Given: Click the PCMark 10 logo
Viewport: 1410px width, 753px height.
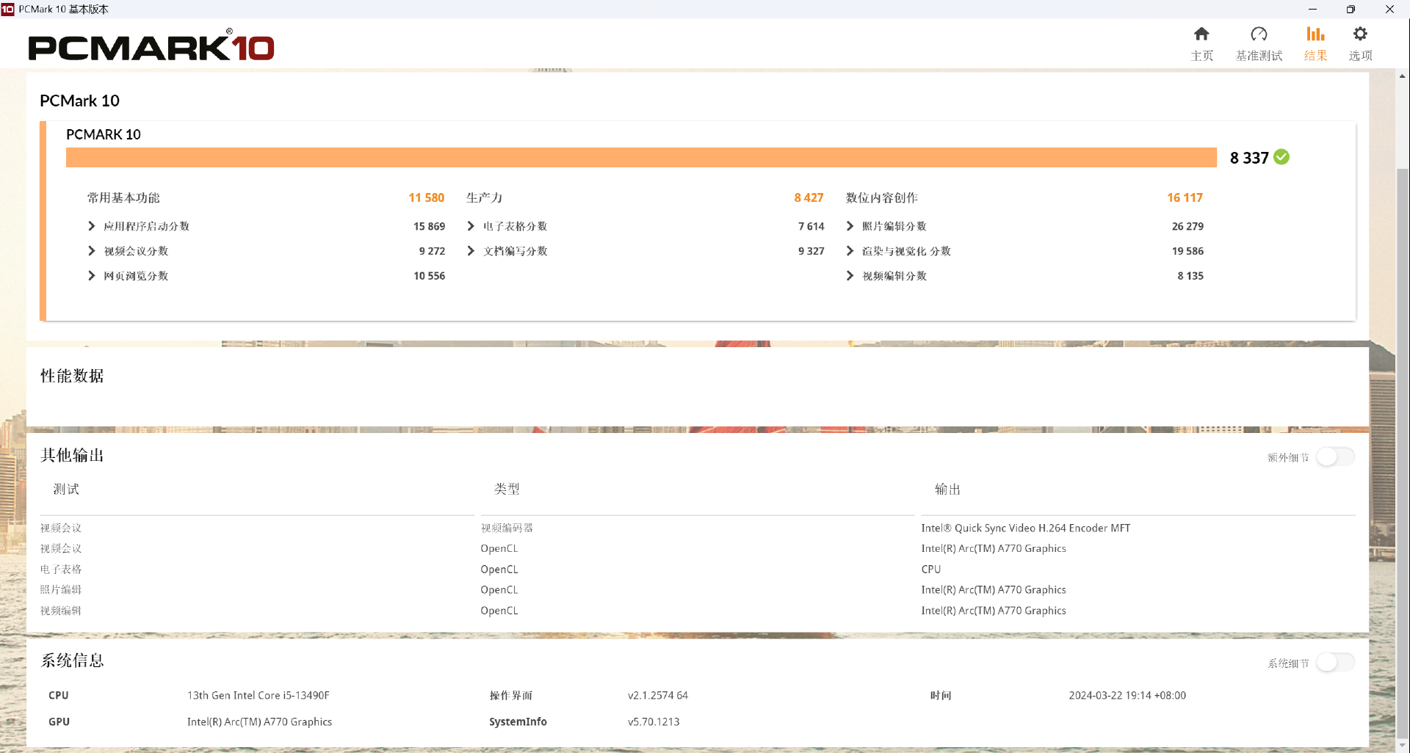Looking at the screenshot, I should click(x=151, y=46).
